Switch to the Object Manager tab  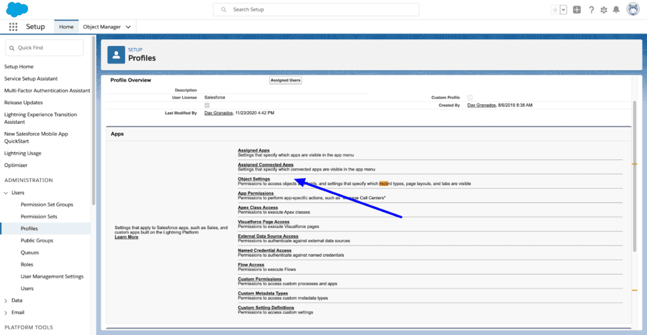click(102, 26)
